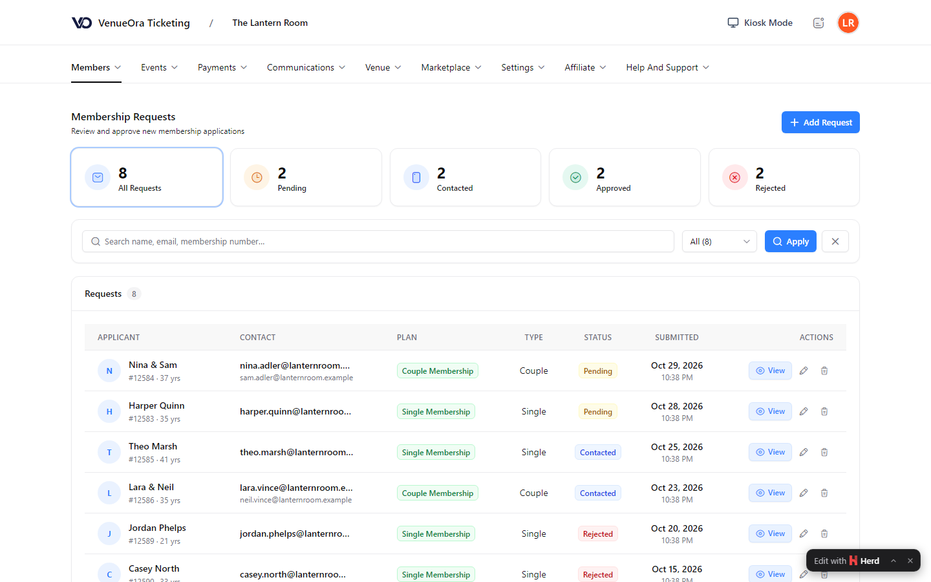
Task: Edit Theo Marsh request with pencil icon
Action: coord(804,452)
